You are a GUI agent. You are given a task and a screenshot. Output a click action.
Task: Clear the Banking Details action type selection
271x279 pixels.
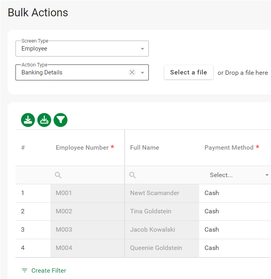point(132,72)
